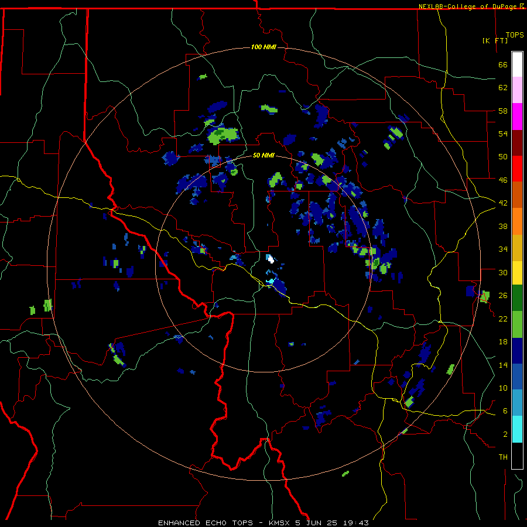527x527 pixels.
Task: Click the legend value 6
Action: 505,411
